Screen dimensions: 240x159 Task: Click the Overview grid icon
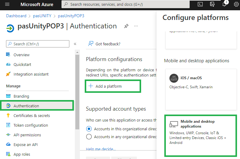point(8,55)
